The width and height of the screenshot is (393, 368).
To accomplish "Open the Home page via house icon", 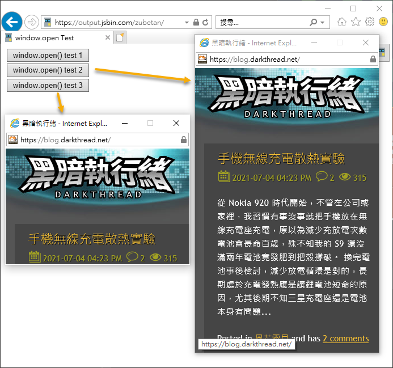I will click(x=342, y=22).
